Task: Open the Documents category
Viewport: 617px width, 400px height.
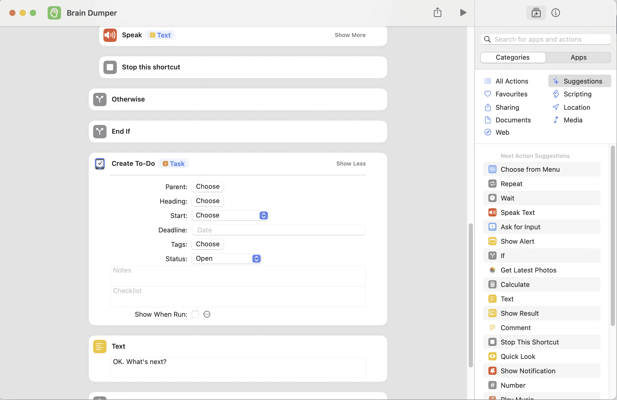Action: point(507,120)
